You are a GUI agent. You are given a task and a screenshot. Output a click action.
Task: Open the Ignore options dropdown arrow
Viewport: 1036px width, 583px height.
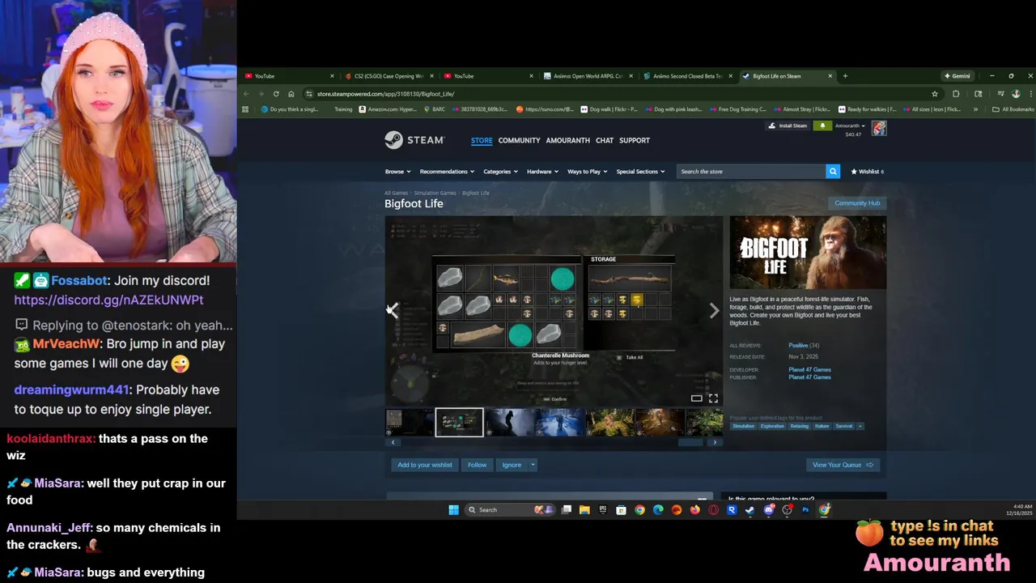533,465
